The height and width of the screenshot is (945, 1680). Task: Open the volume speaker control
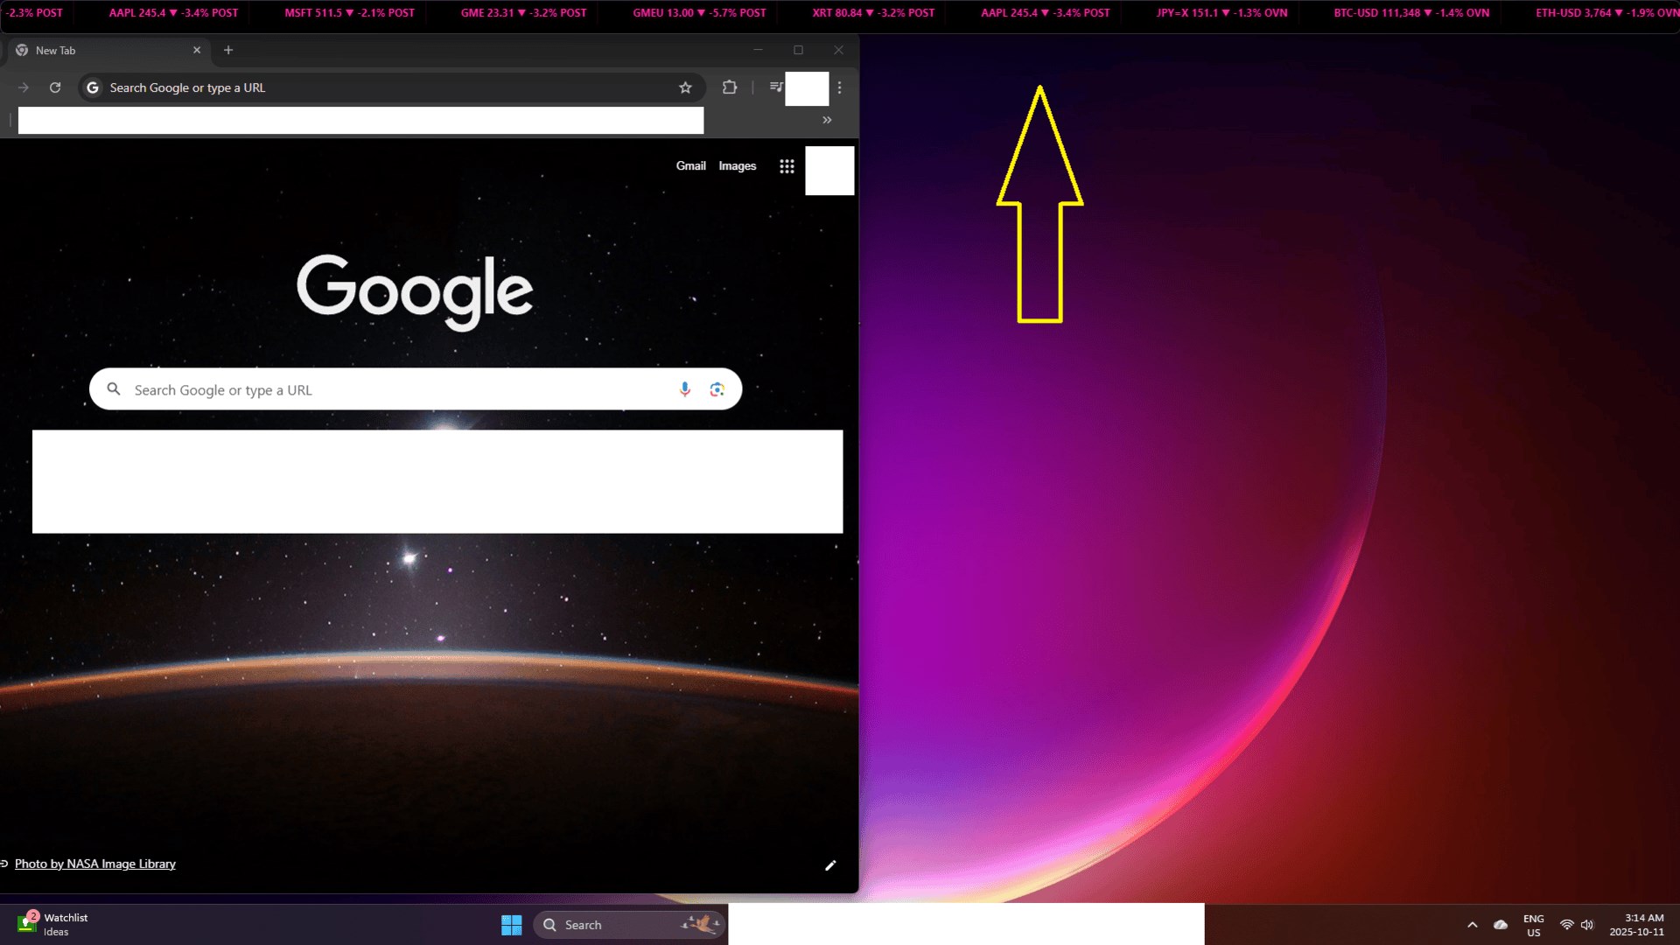click(x=1587, y=925)
